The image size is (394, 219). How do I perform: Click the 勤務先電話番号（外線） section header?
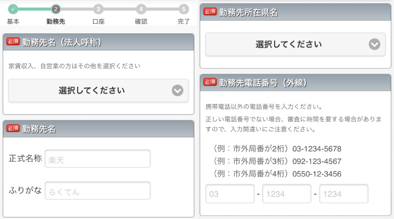(296, 83)
